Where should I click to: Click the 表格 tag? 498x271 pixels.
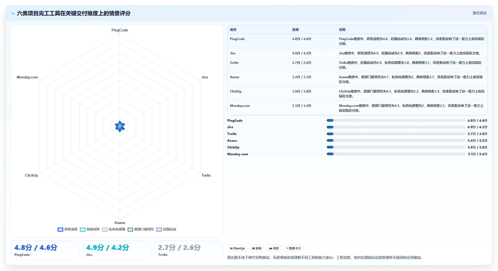(257, 248)
